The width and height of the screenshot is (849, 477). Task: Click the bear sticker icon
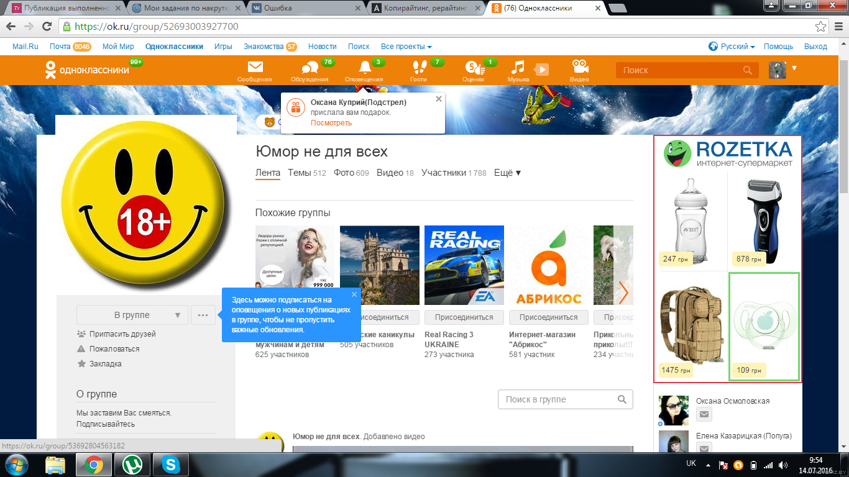[270, 122]
